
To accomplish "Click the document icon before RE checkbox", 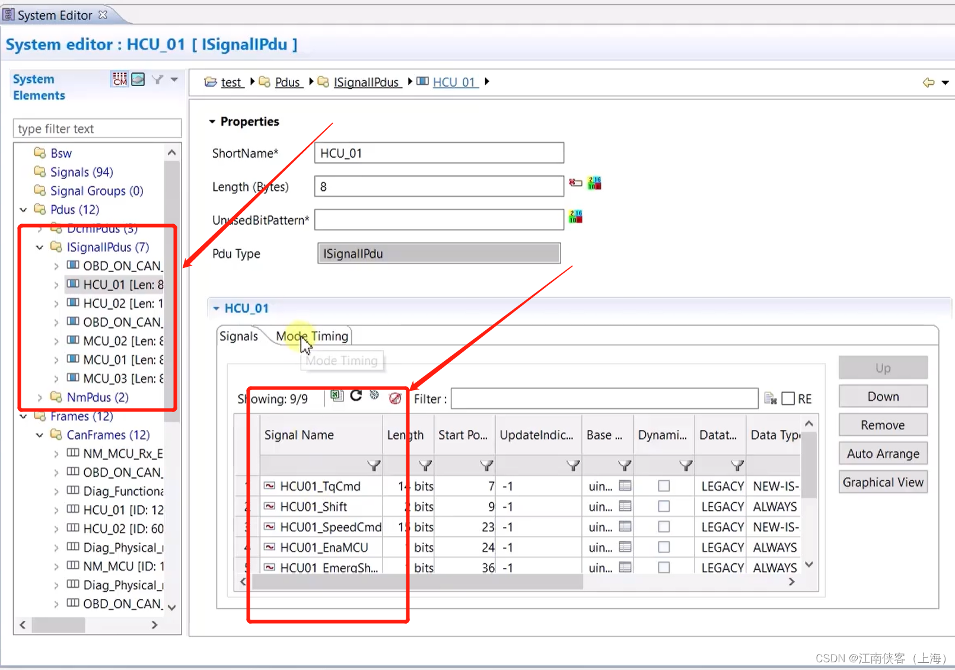I will [x=771, y=398].
